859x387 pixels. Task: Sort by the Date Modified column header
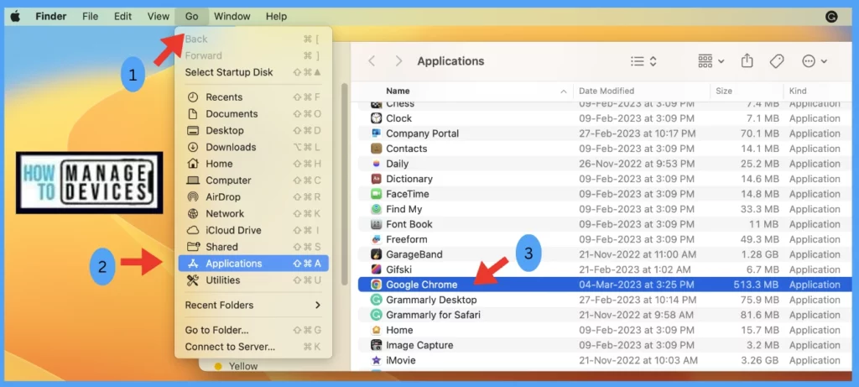coord(607,91)
